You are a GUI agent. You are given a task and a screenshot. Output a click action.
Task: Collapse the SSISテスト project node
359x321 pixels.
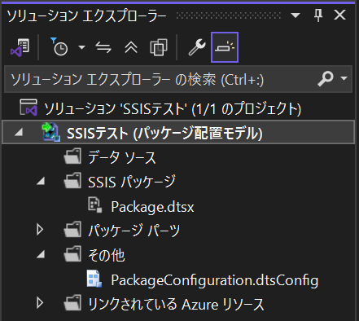click(19, 132)
